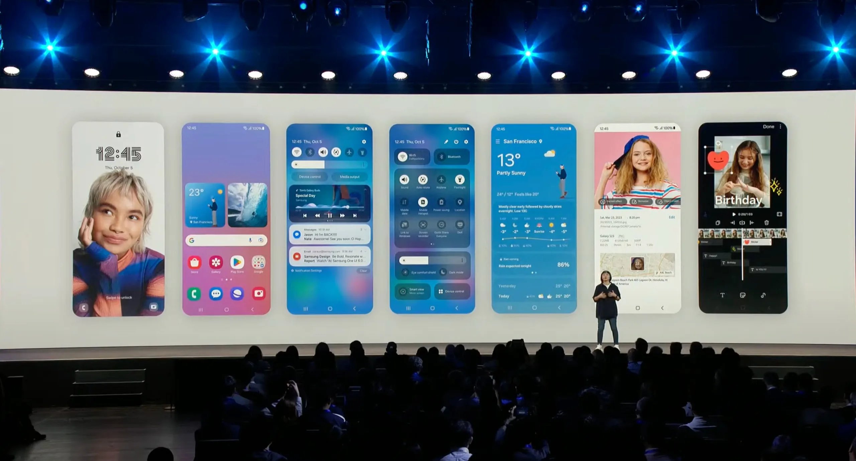The width and height of the screenshot is (856, 461).
Task: Click the Gallery app icon
Action: (x=215, y=262)
